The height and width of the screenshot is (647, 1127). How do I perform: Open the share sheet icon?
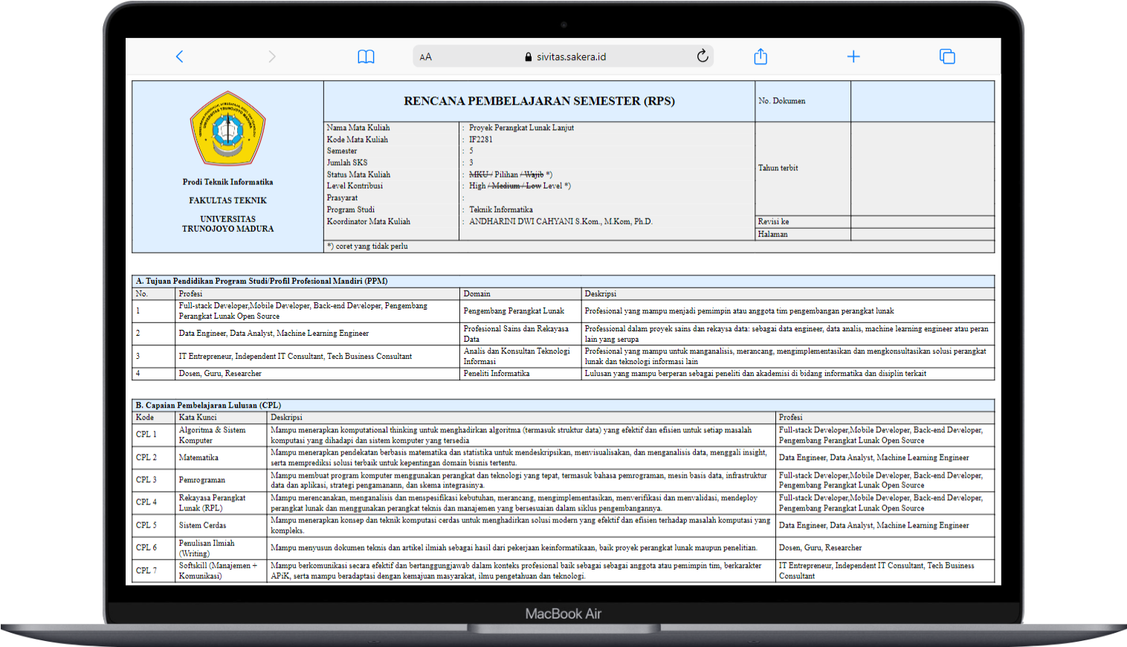point(761,56)
